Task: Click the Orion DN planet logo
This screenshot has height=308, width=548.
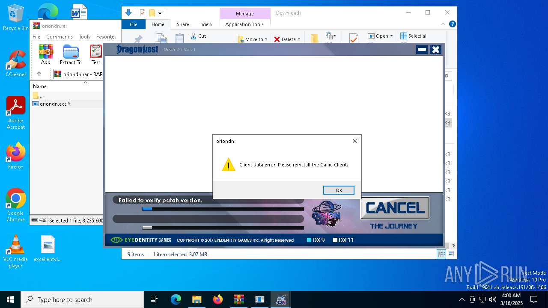Action: point(327,213)
